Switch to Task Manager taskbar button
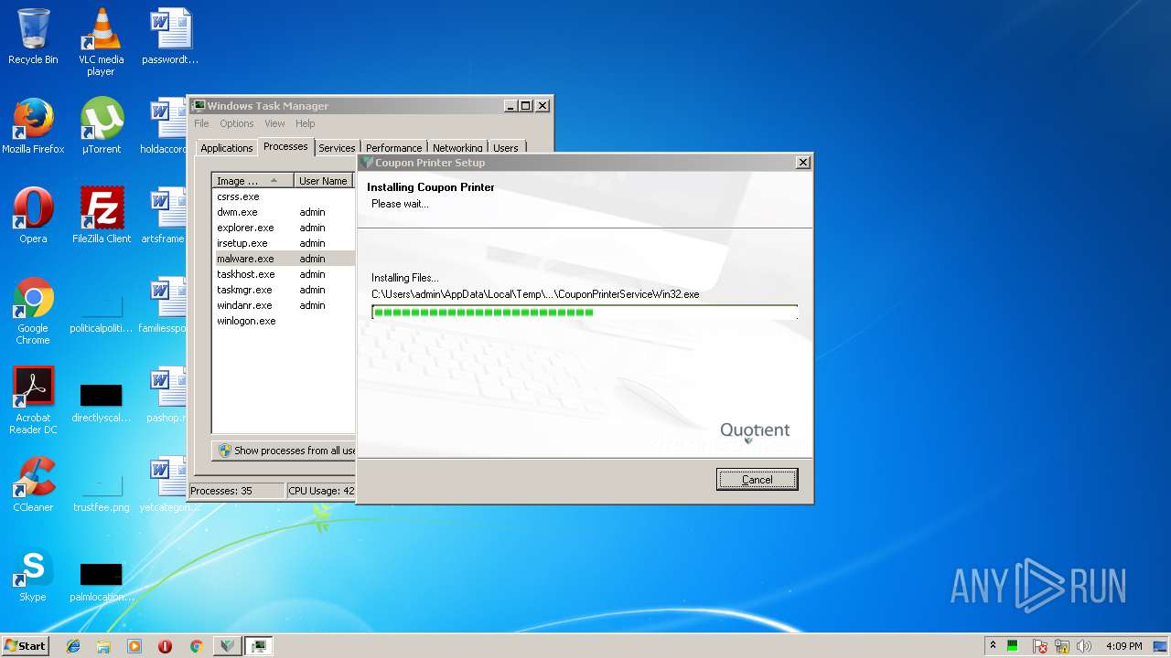Image resolution: width=1171 pixels, height=658 pixels. [259, 646]
